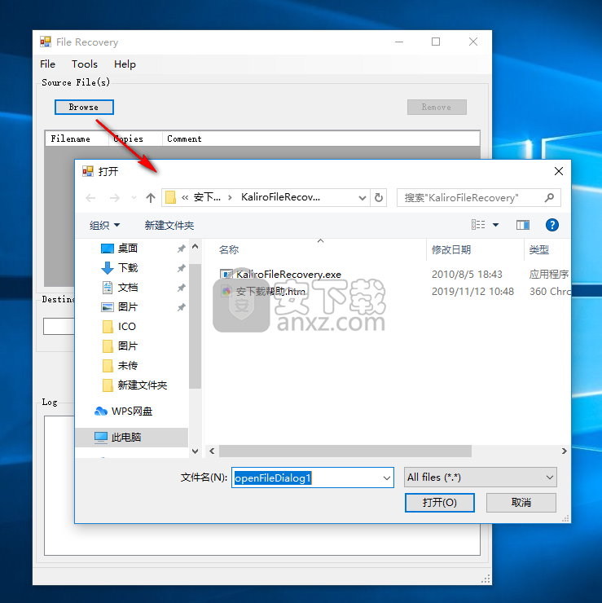Toggle the preview pane icon
This screenshot has width=602, height=603.
click(x=522, y=225)
